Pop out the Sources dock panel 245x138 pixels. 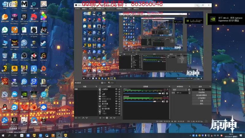121,86
